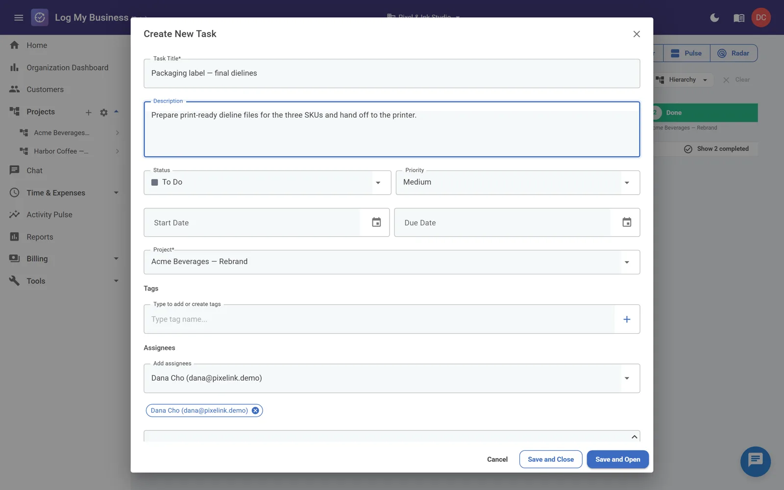Open Customers in the sidebar
The image size is (784, 490).
(x=45, y=89)
